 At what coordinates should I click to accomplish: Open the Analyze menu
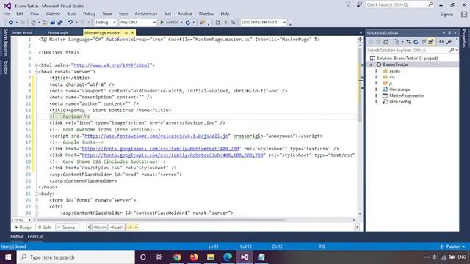(184, 14)
